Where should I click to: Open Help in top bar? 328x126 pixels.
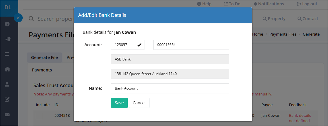[204, 4]
